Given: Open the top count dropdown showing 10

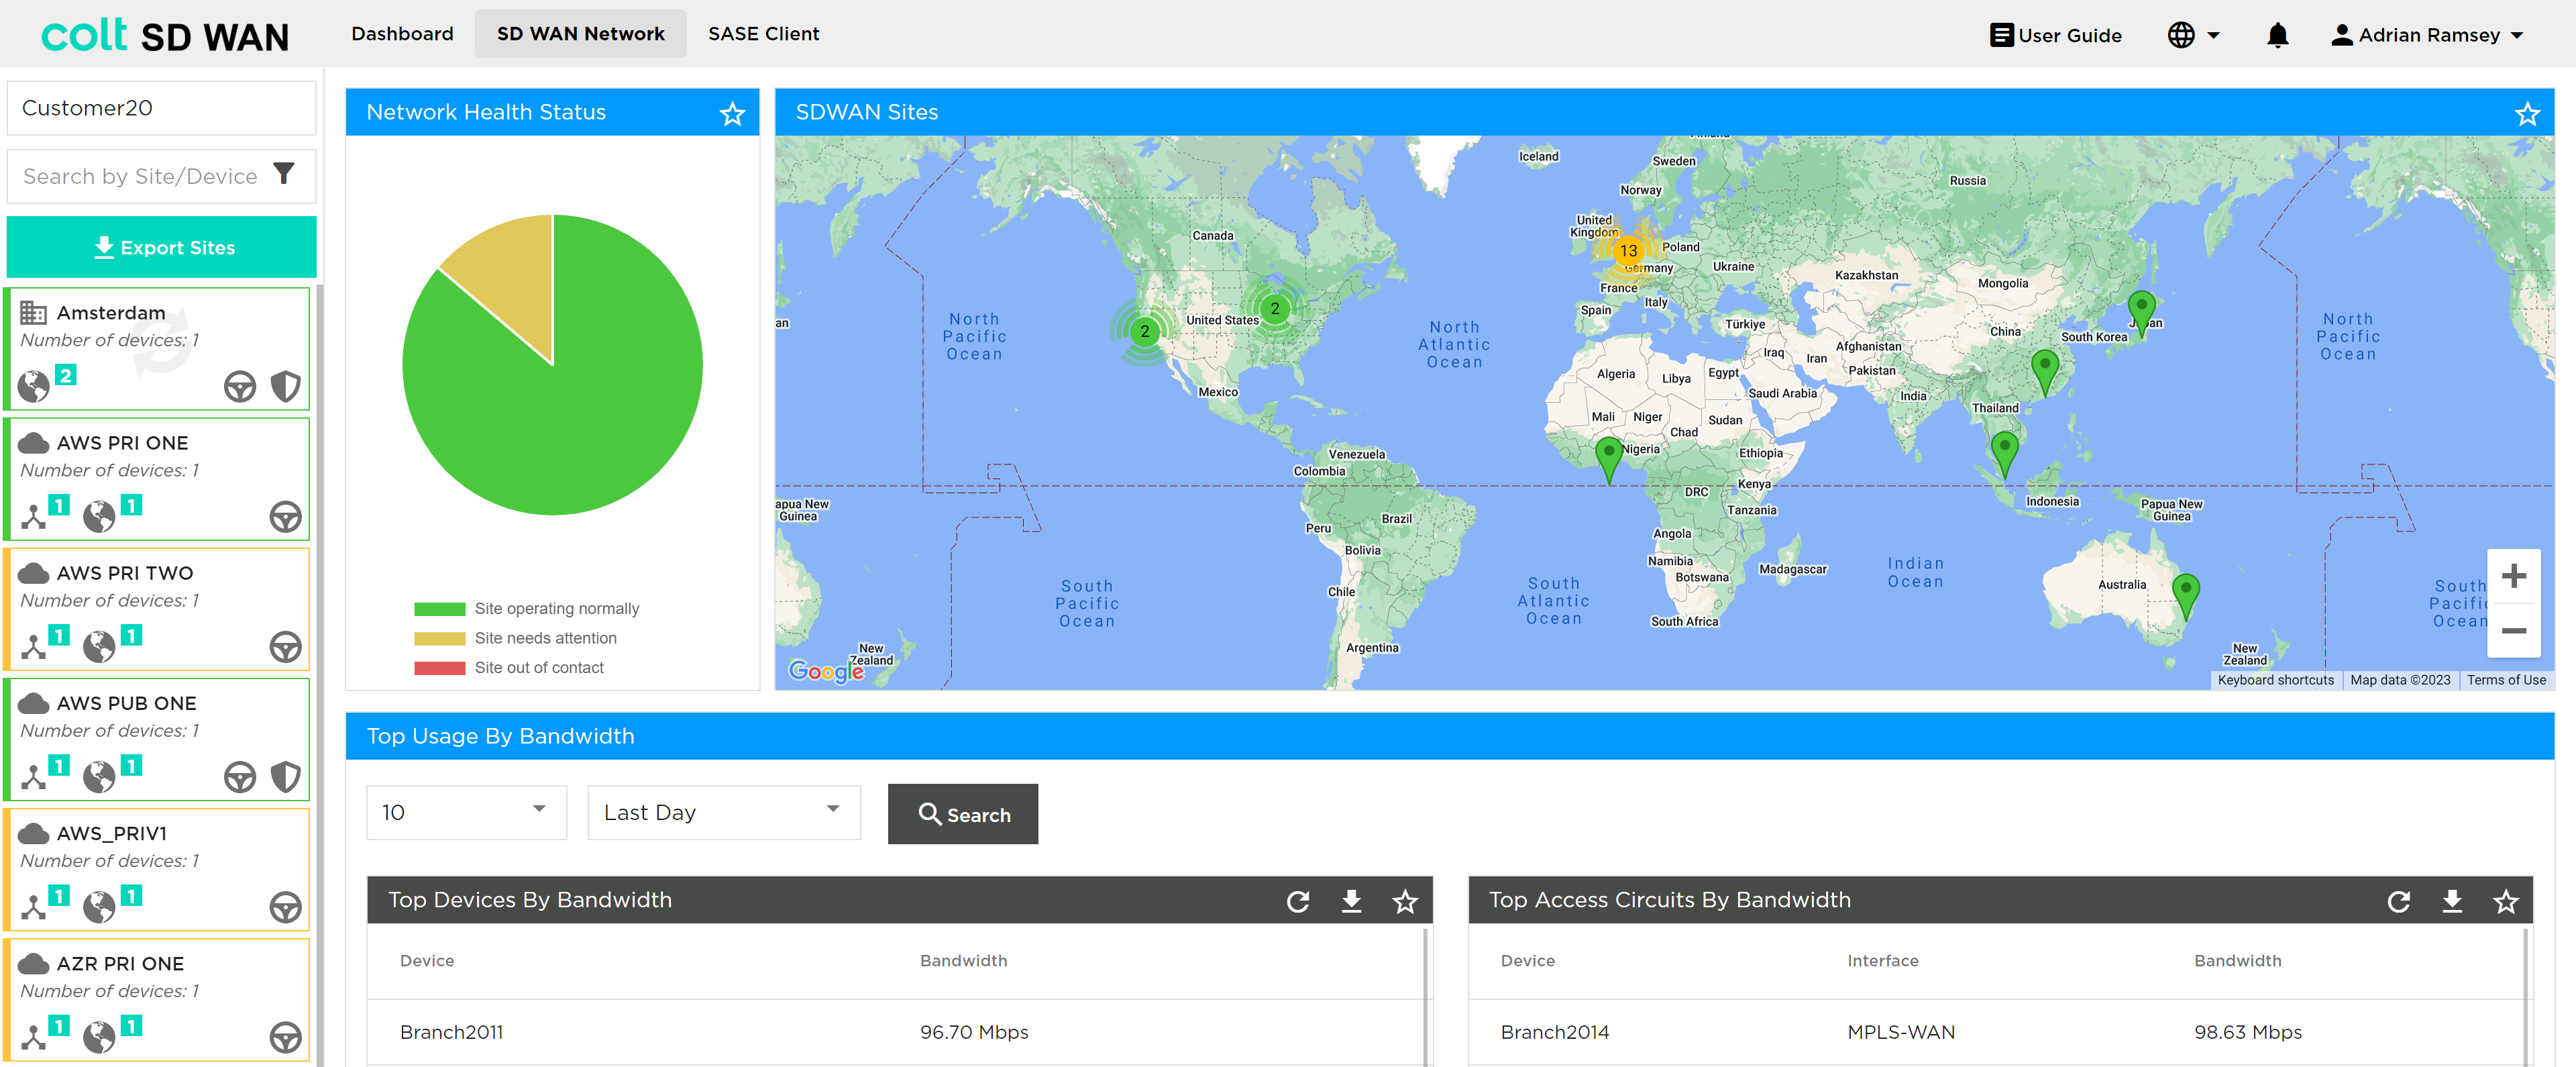Looking at the screenshot, I should [x=466, y=812].
